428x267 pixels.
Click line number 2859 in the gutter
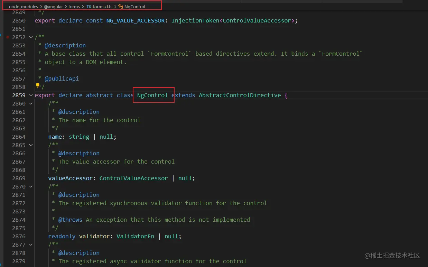(x=19, y=95)
